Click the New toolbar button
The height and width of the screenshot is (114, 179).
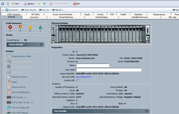pyautogui.click(x=15, y=4)
